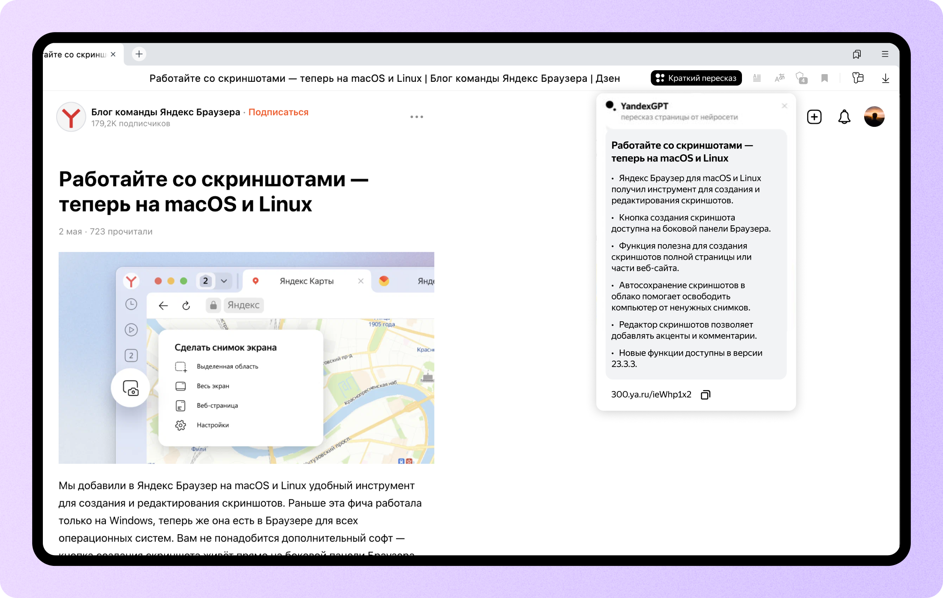Click bullet about 'Редактор скриншотов позволяет'
The height and width of the screenshot is (598, 943).
point(684,330)
